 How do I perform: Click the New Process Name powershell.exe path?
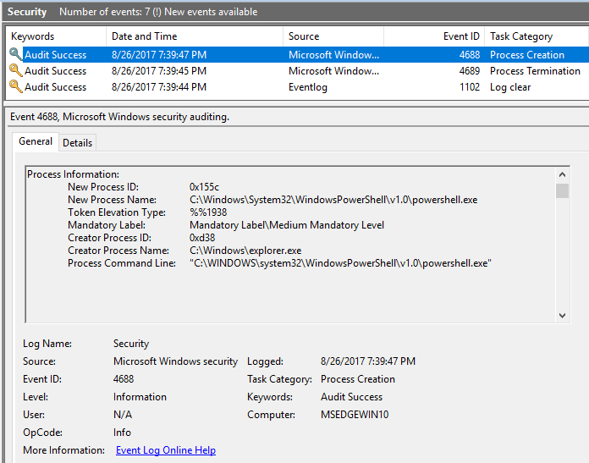pyautogui.click(x=333, y=200)
